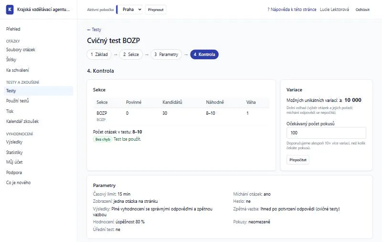Click the Kandidátů column header
This screenshot has height=242, width=382.
coord(172,102)
